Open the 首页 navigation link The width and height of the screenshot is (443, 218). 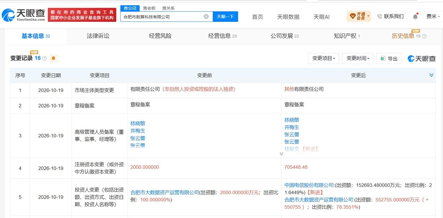click(257, 17)
